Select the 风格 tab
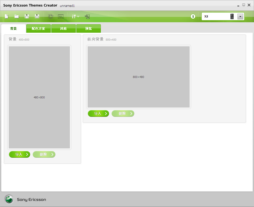 63,28
